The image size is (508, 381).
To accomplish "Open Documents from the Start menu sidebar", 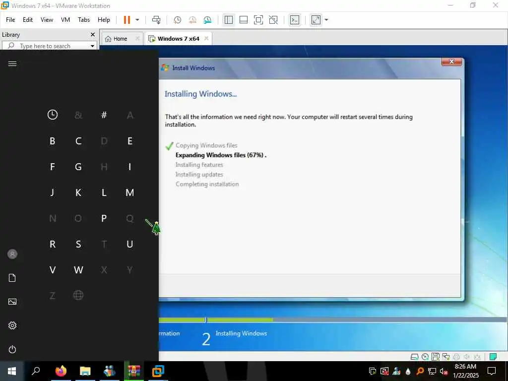I will [x=12, y=278].
